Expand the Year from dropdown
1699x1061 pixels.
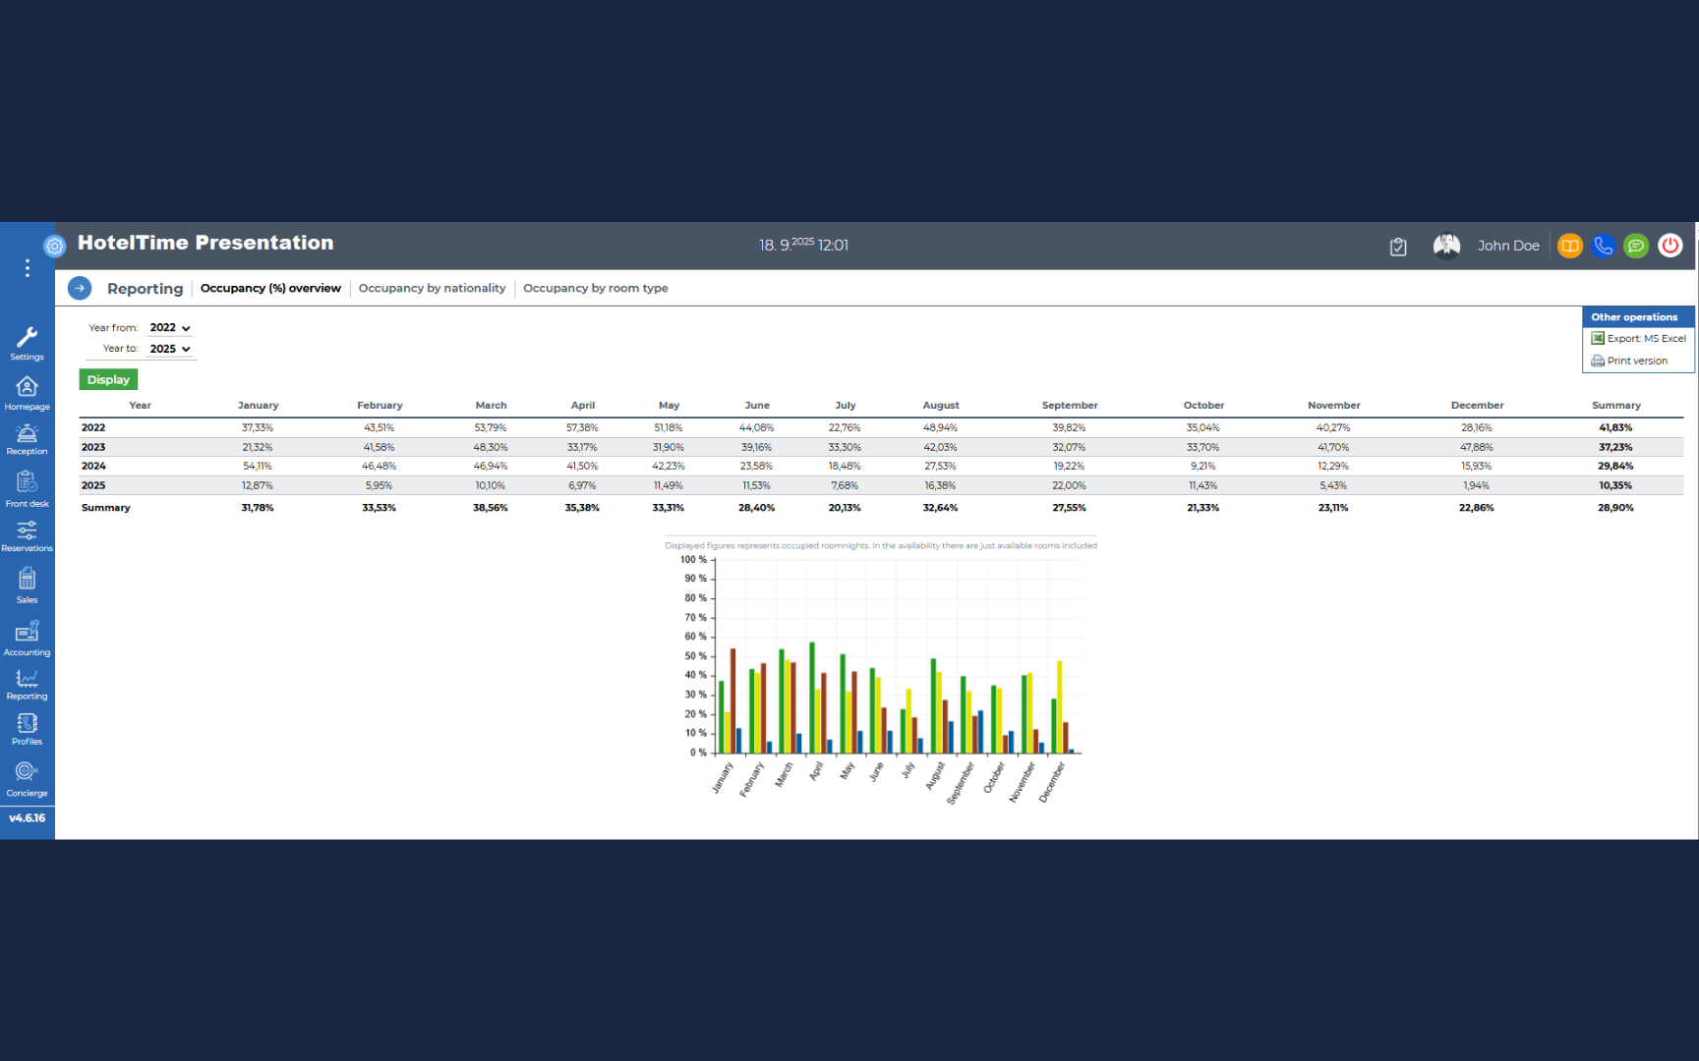point(170,328)
